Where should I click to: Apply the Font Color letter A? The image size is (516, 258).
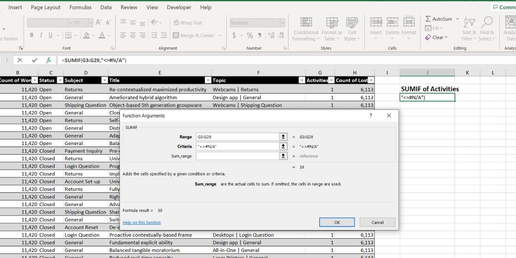102,35
